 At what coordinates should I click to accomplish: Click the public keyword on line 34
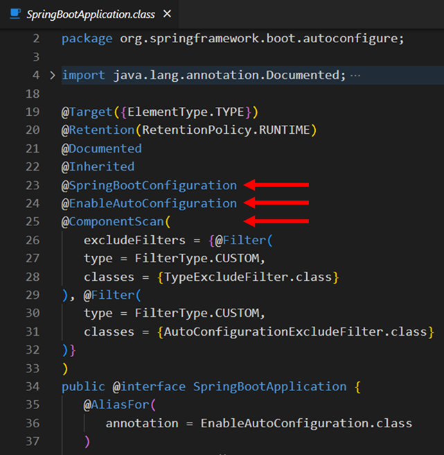click(x=83, y=387)
